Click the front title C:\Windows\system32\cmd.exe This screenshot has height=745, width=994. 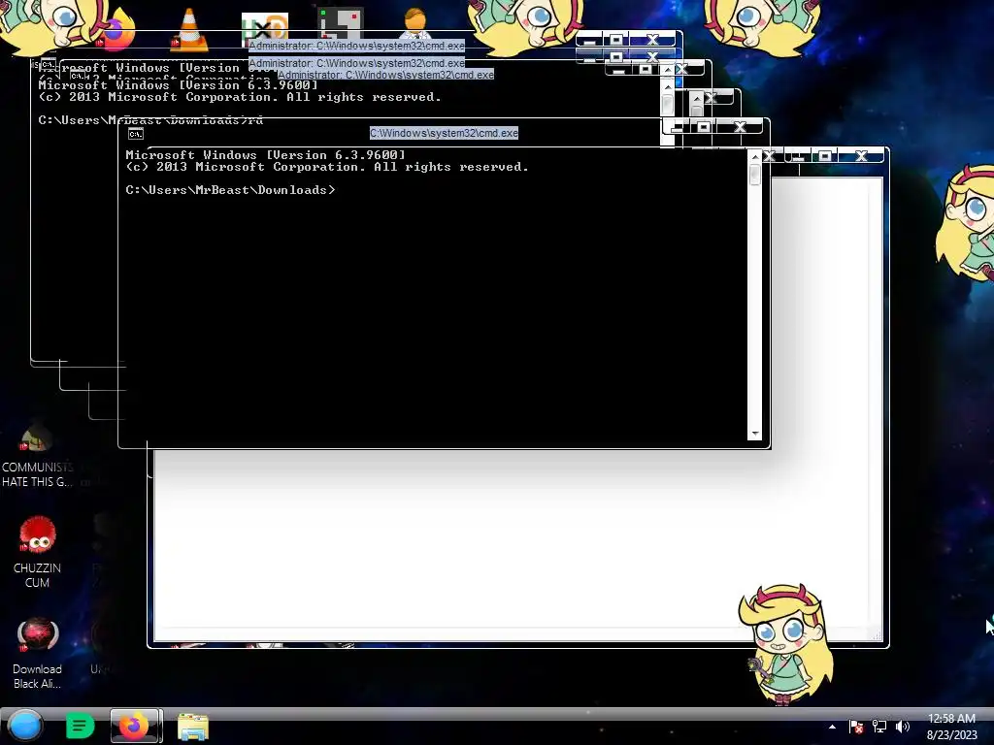tap(444, 133)
